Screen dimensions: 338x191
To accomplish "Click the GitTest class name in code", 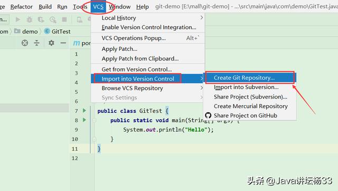I will [x=151, y=111].
